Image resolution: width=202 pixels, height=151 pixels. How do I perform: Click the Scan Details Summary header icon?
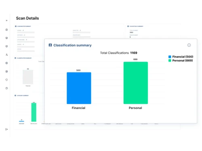tap(128, 26)
